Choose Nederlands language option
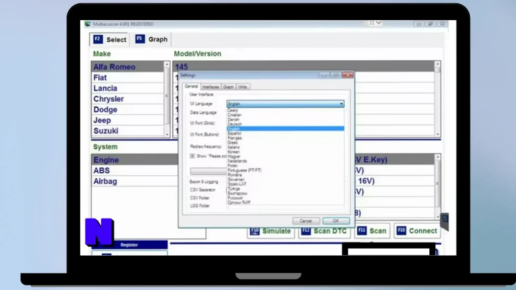516x290 pixels. 285,161
